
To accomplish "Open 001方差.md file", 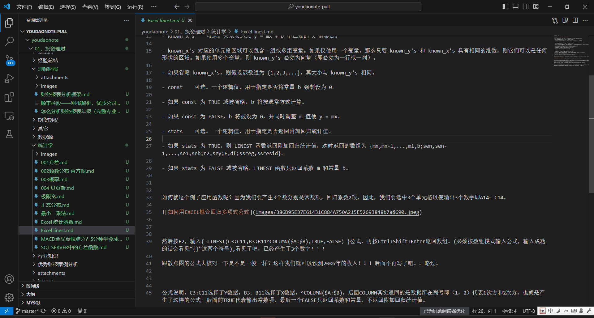I will [77, 162].
